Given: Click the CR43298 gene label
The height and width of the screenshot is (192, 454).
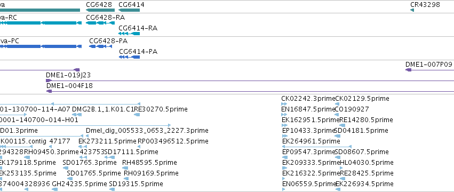Looking at the screenshot, I should 425,5.
